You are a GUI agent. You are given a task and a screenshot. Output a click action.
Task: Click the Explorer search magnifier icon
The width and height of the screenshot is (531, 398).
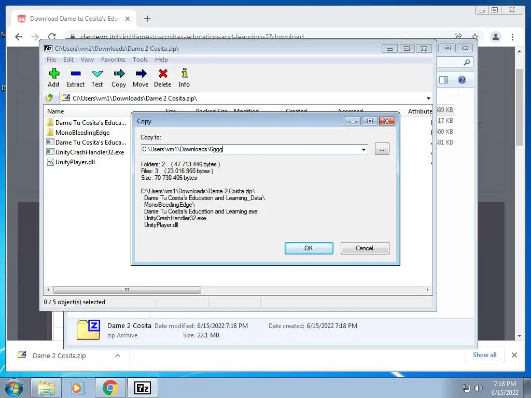click(x=467, y=62)
